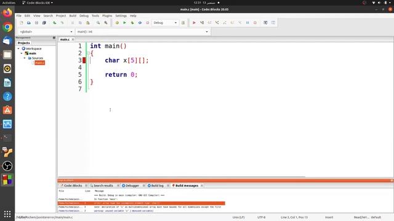Click the Step into debug icon
The width and height of the screenshot is (394, 221).
[x=217, y=23]
